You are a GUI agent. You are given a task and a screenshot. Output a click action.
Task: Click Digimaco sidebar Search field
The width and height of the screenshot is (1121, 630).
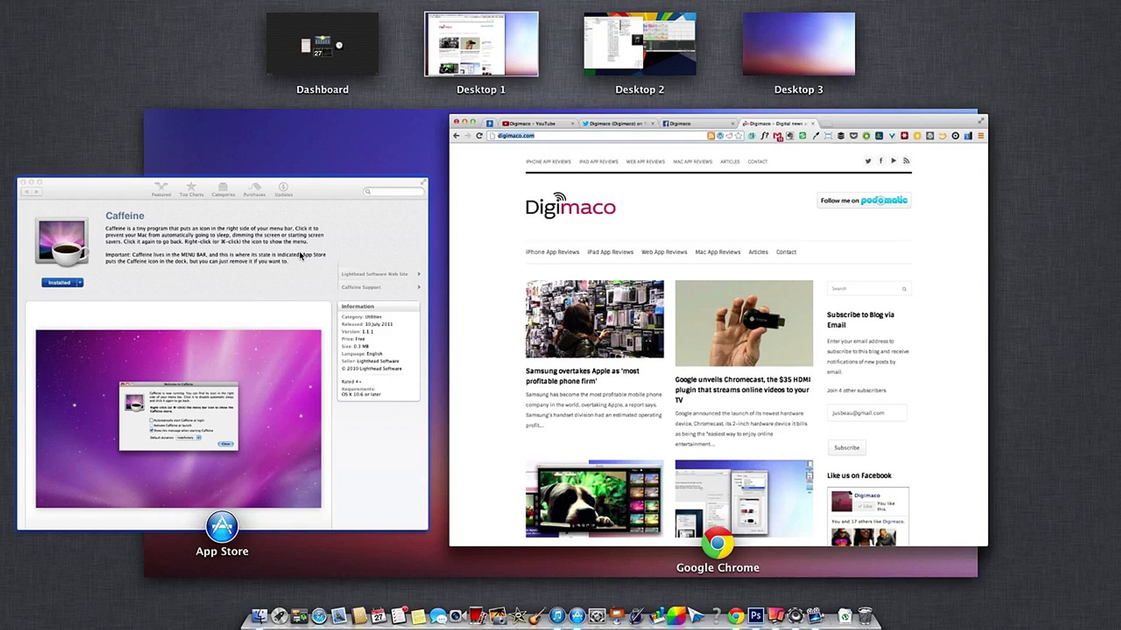869,289
